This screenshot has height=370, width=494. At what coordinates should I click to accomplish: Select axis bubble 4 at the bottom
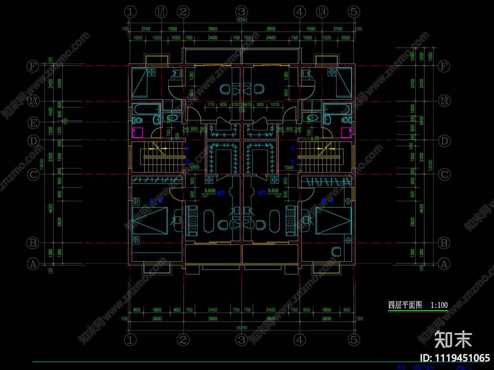pyautogui.click(x=299, y=340)
